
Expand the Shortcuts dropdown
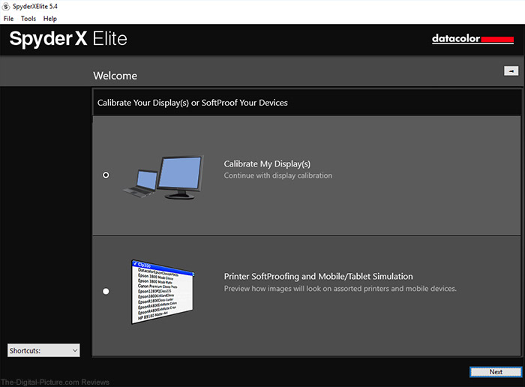(x=43, y=350)
